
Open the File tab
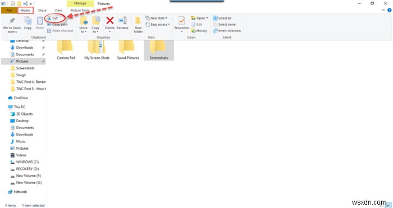(x=9, y=11)
